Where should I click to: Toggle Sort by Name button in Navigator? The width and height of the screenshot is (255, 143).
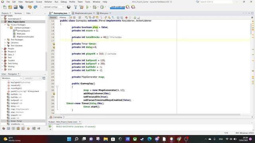[34, 128]
